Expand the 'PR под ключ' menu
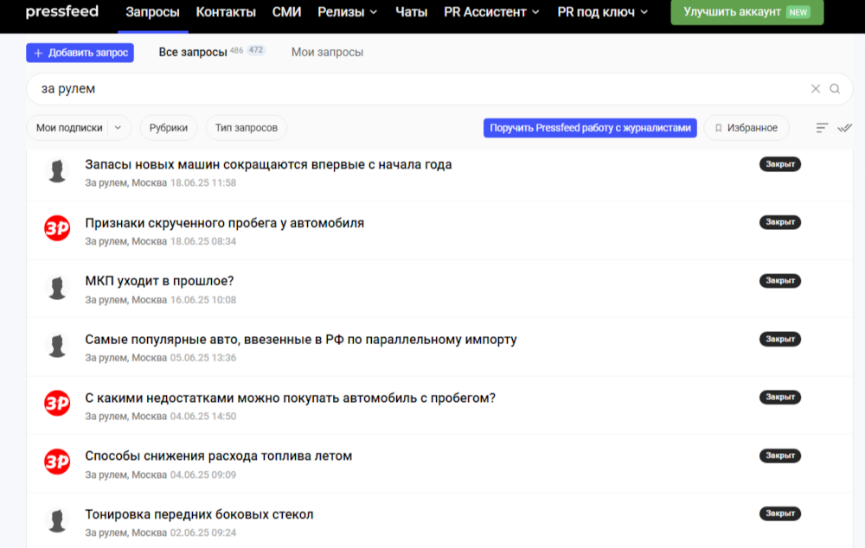Screen dimensions: 865x548 coord(602,12)
